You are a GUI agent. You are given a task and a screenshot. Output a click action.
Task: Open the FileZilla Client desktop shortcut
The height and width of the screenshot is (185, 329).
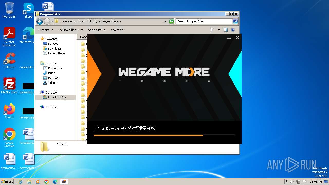click(9, 86)
